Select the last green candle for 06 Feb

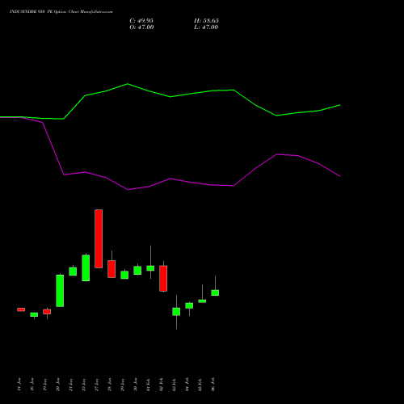coord(215,292)
